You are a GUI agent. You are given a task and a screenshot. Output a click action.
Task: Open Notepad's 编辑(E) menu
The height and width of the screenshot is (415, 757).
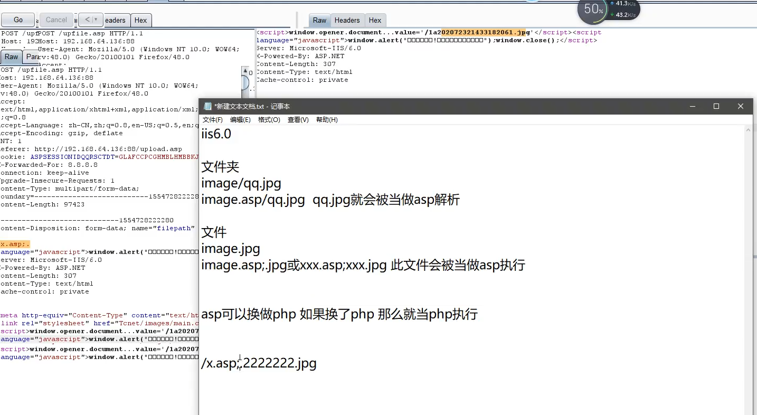(240, 120)
